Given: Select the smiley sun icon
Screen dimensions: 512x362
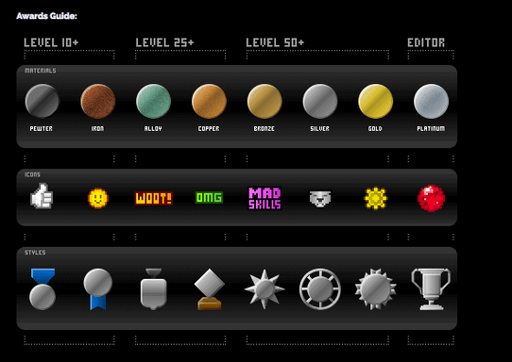Looking at the screenshot, I should pyautogui.click(x=98, y=198).
